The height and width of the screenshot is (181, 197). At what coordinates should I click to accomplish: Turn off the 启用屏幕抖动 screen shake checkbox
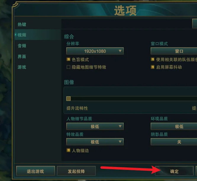click(x=153, y=67)
